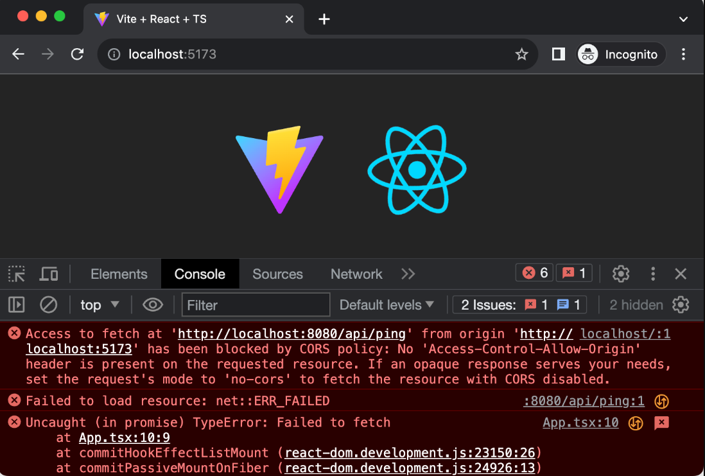Expand hidden DevTools tabs with the chevron

pyautogui.click(x=408, y=274)
